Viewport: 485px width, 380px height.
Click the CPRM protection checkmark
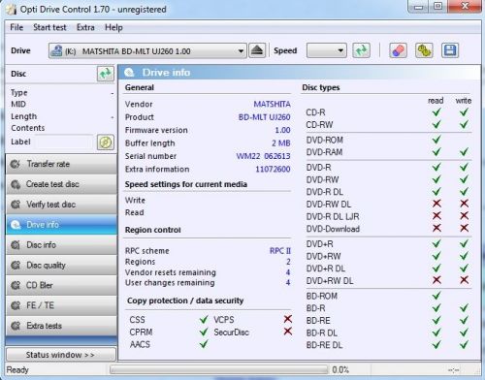[x=204, y=332]
